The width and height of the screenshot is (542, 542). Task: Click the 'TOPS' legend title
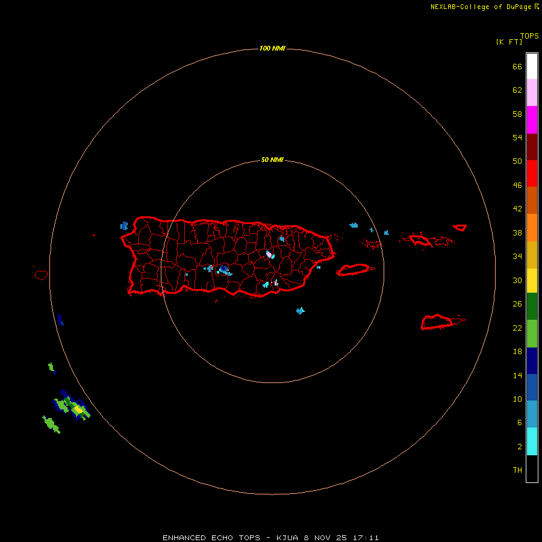coord(529,36)
